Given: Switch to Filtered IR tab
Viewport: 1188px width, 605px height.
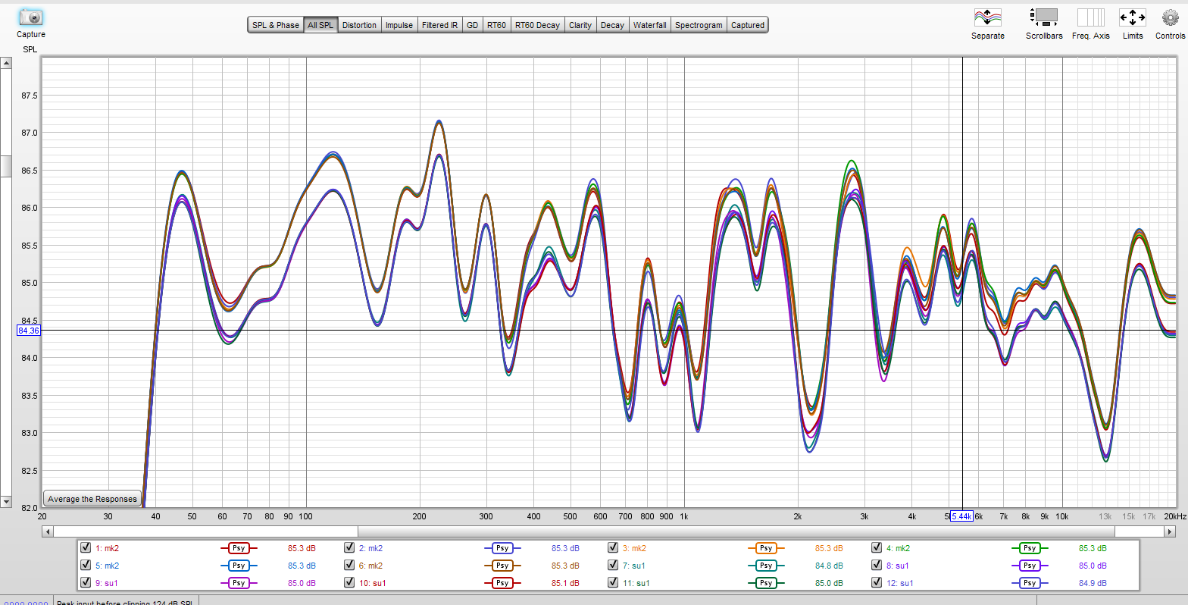Looking at the screenshot, I should [x=440, y=25].
